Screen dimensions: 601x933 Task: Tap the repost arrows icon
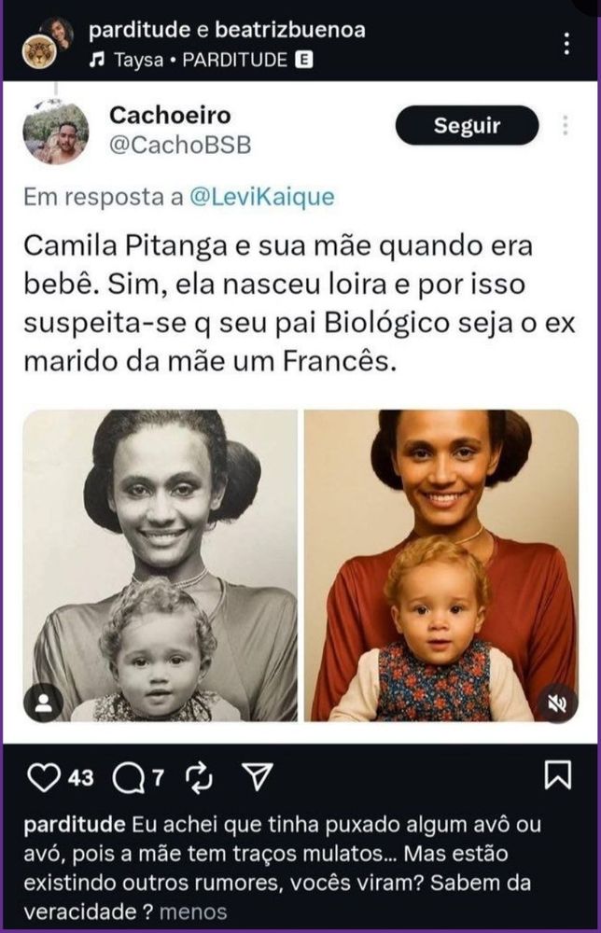click(200, 778)
